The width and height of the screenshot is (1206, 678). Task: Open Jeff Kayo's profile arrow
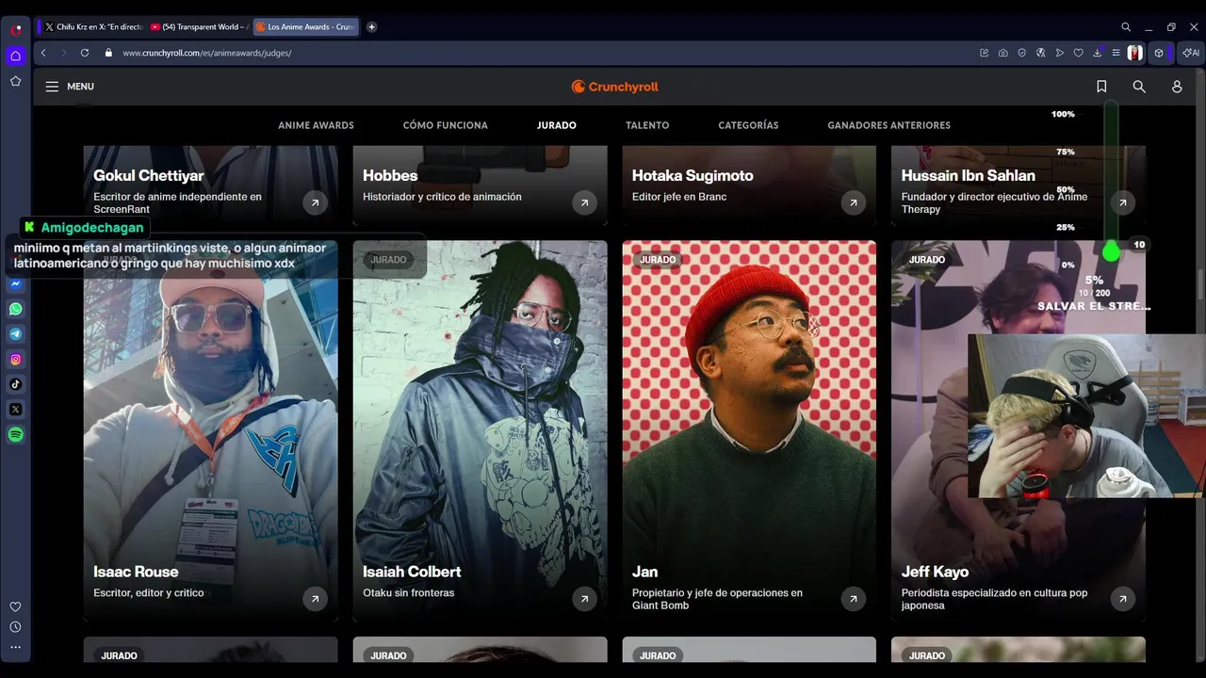pyautogui.click(x=1122, y=599)
